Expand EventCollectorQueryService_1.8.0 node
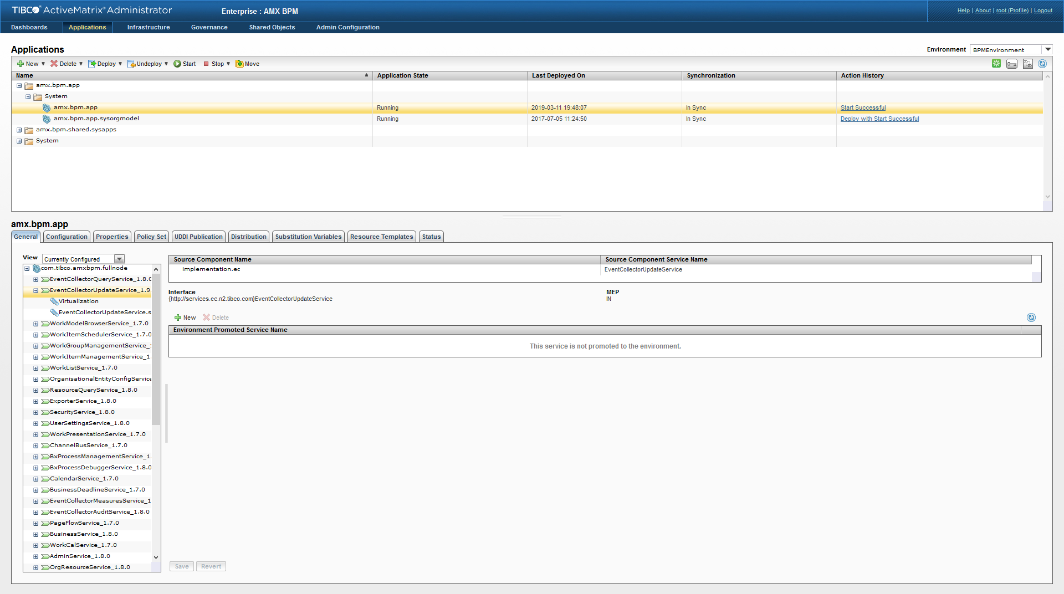1064x594 pixels. coord(35,279)
